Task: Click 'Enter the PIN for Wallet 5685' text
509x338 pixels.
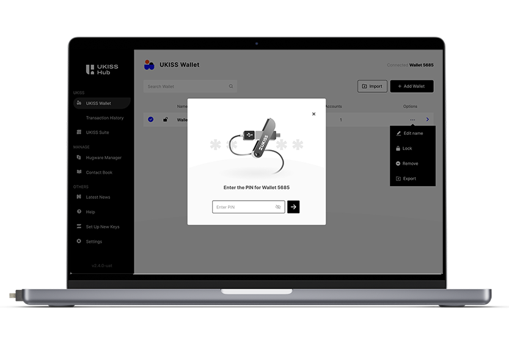Action: click(257, 187)
